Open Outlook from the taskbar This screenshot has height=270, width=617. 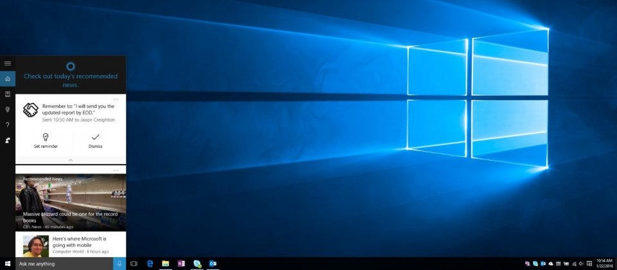[213, 264]
